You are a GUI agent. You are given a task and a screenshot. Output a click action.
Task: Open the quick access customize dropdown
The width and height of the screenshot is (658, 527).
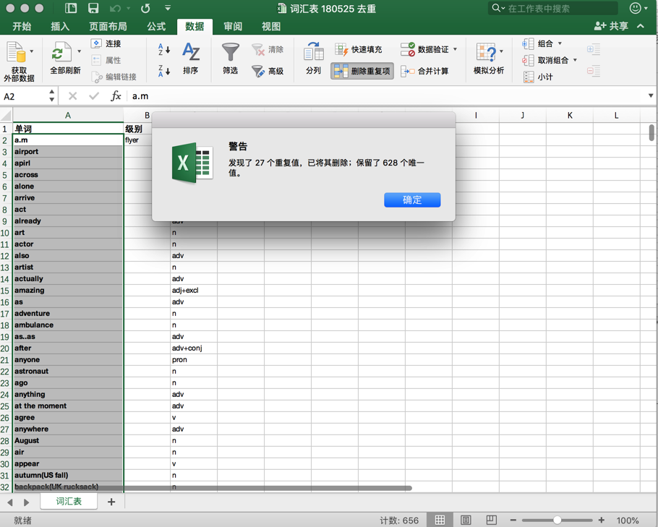pos(168,8)
